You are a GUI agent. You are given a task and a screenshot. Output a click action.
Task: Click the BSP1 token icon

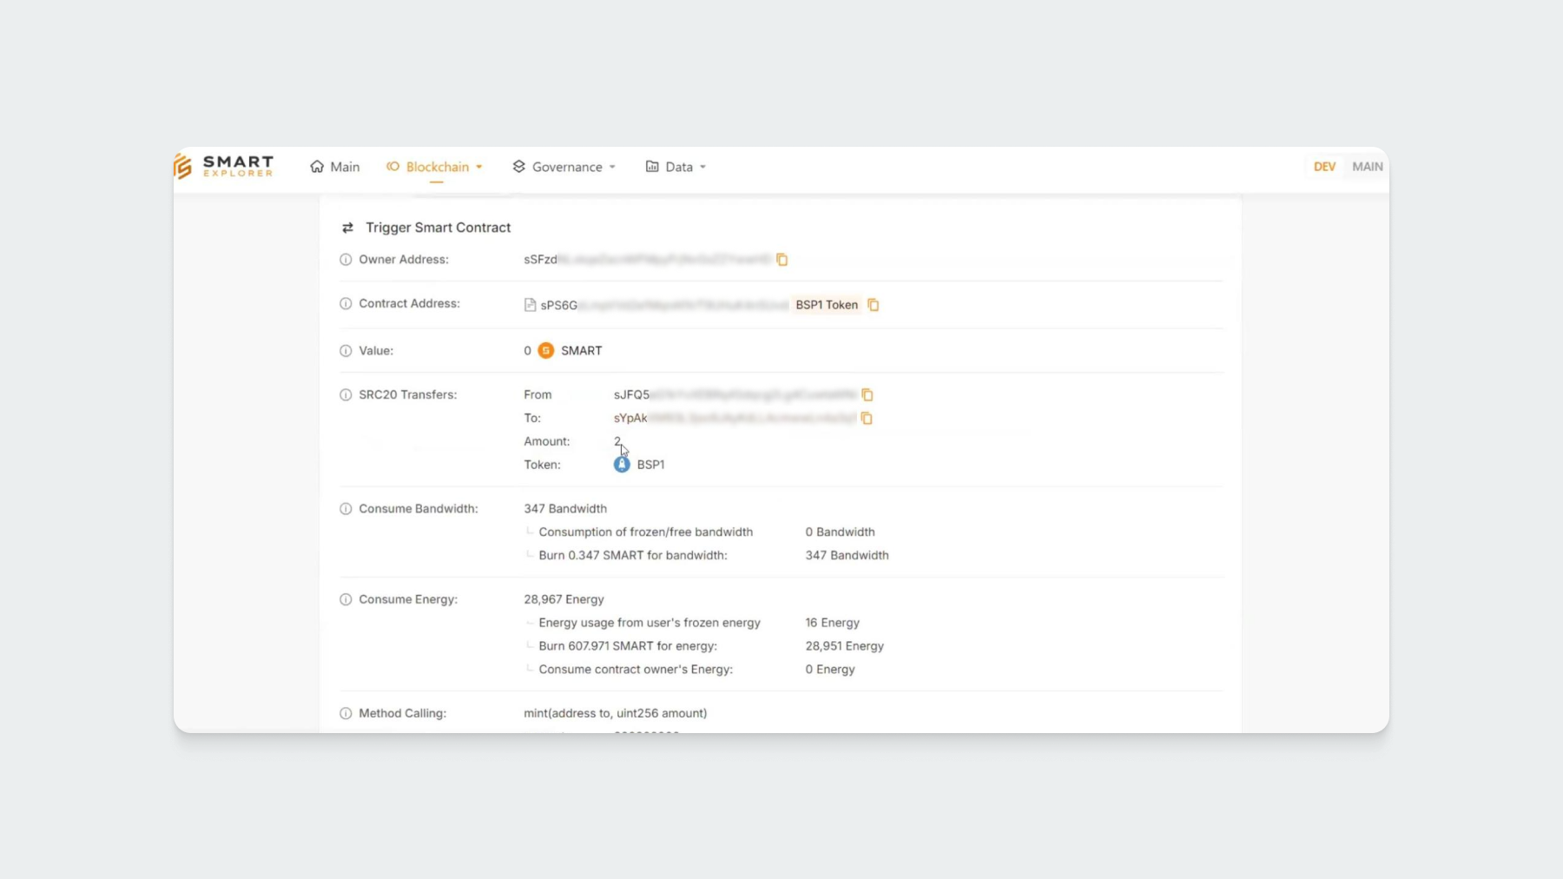point(622,465)
